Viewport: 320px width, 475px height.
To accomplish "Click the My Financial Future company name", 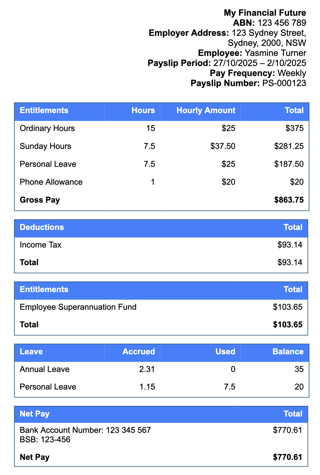I will tap(265, 13).
